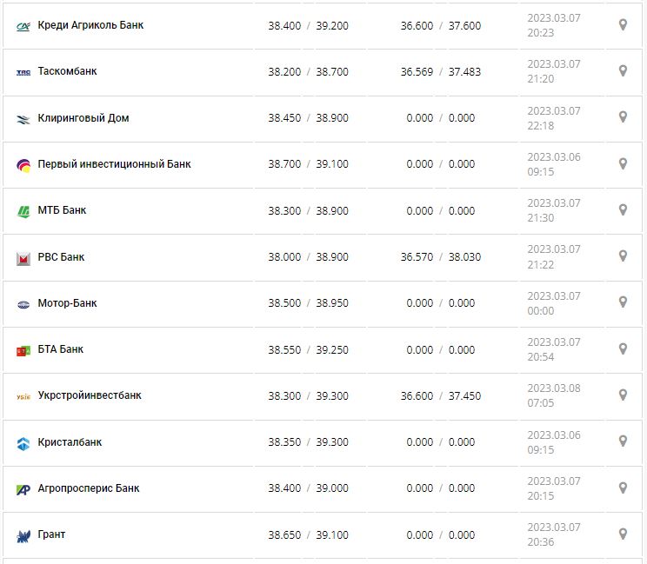Open the БТА Банк map pin
Viewport: 647px width, 564px height.
623,348
